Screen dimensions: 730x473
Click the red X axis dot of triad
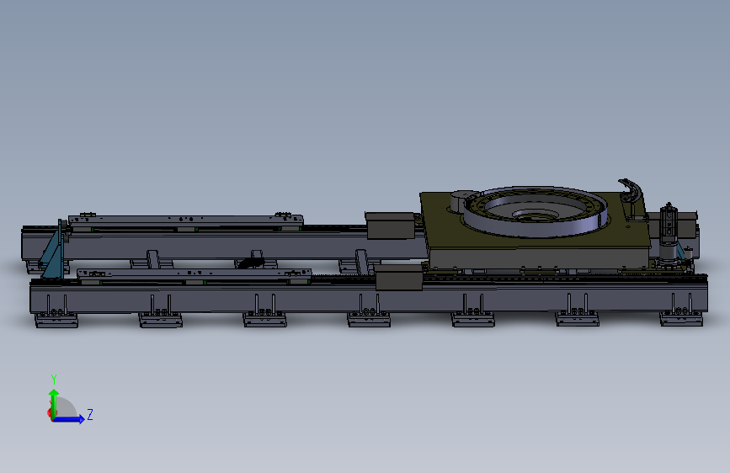[50, 413]
